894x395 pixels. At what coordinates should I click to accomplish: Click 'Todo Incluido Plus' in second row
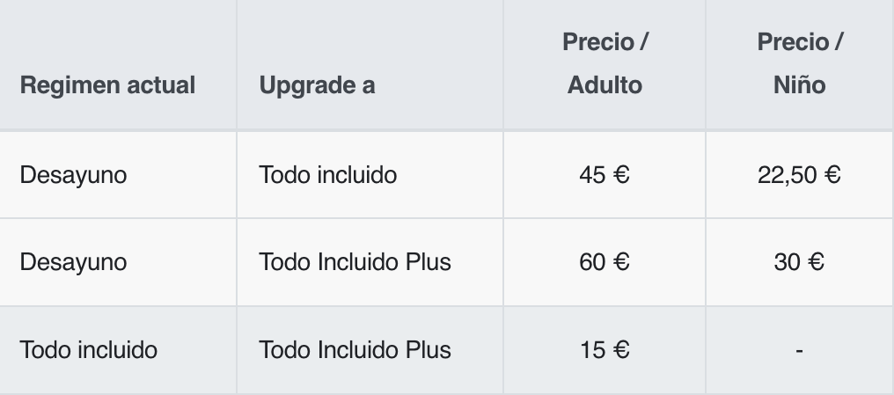pyautogui.click(x=355, y=262)
